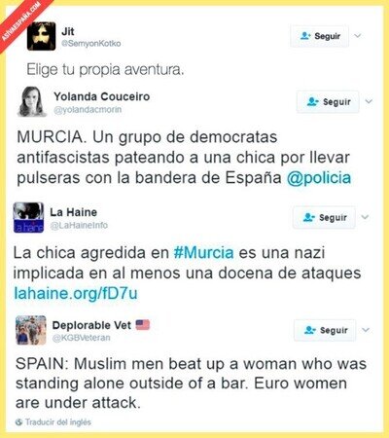Open the @SemyonKotko handle
The image size is (389, 438).
pos(91,44)
